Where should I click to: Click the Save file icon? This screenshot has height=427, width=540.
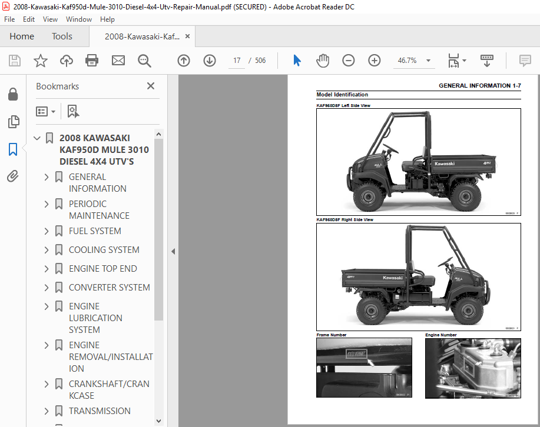[15, 61]
